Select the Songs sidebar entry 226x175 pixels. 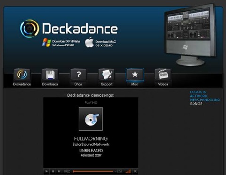(x=196, y=104)
